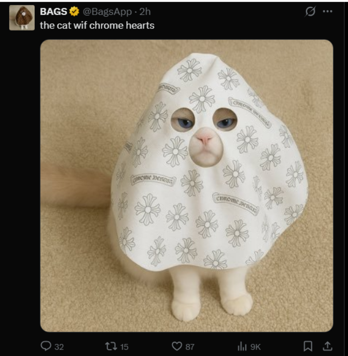Open the @BagsApp handle link
This screenshot has width=348, height=356.
pyautogui.click(x=108, y=11)
